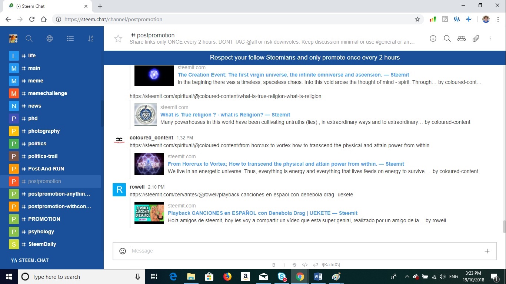Open the browser home page

tap(44, 19)
